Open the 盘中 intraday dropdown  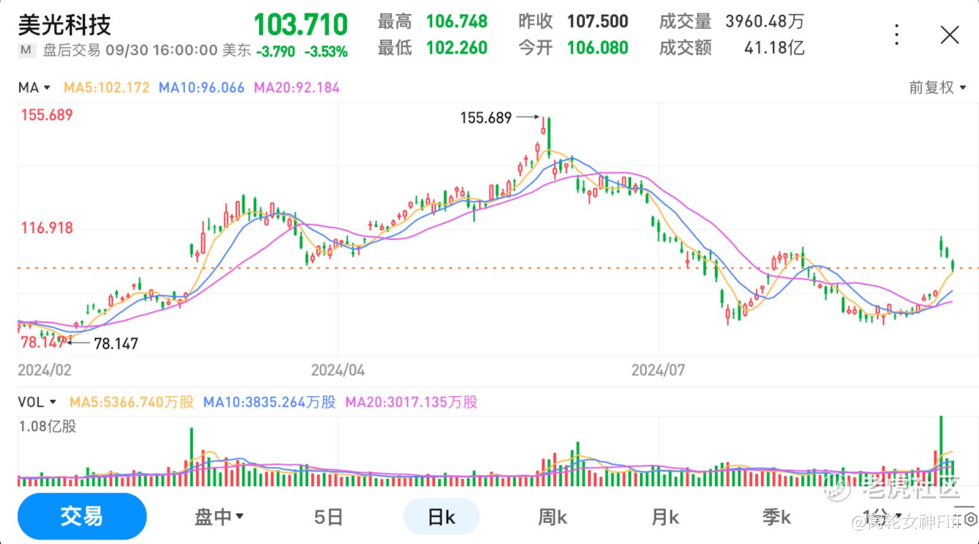(219, 517)
